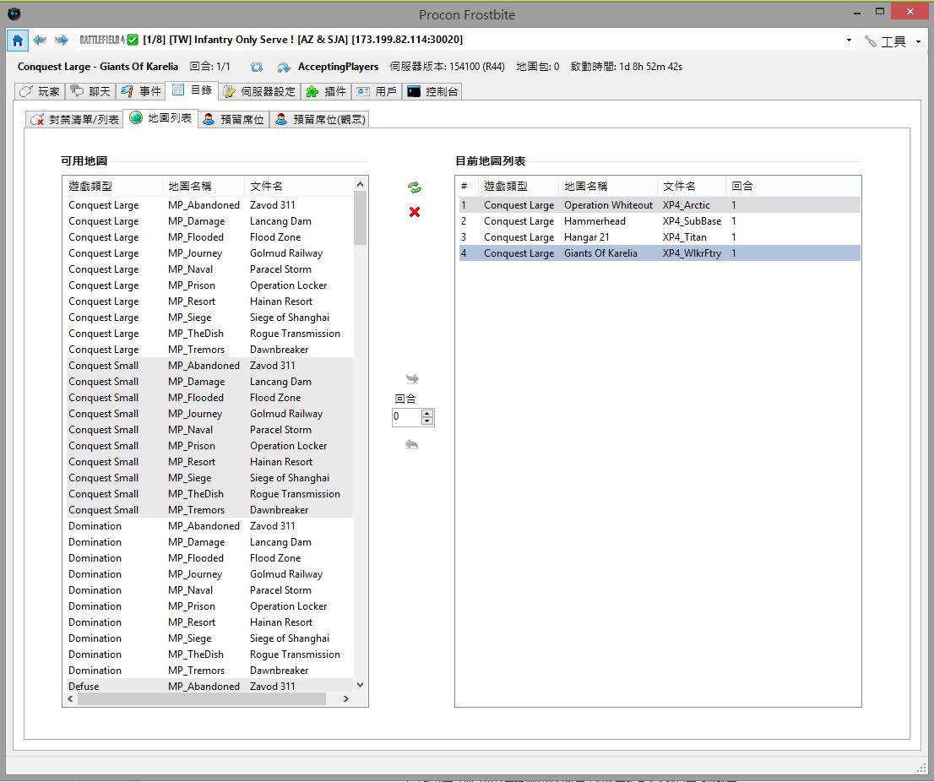The image size is (934, 782).
Task: Sort available maps by 遊戲類型 column header
Action: click(x=112, y=186)
